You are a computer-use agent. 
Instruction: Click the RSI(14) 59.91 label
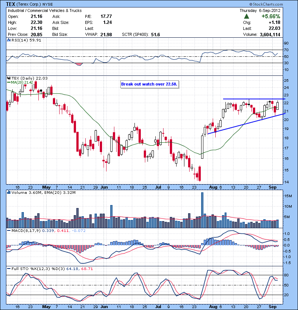26,40
